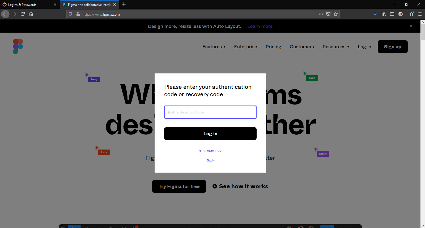This screenshot has width=425, height=228.
Task: Open the downloads panel
Action: tap(375, 14)
